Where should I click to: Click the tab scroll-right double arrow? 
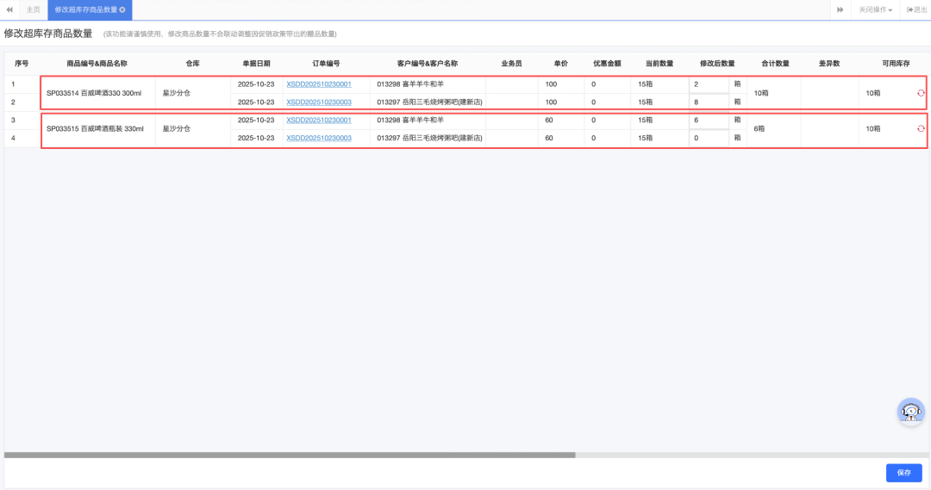[x=840, y=9]
